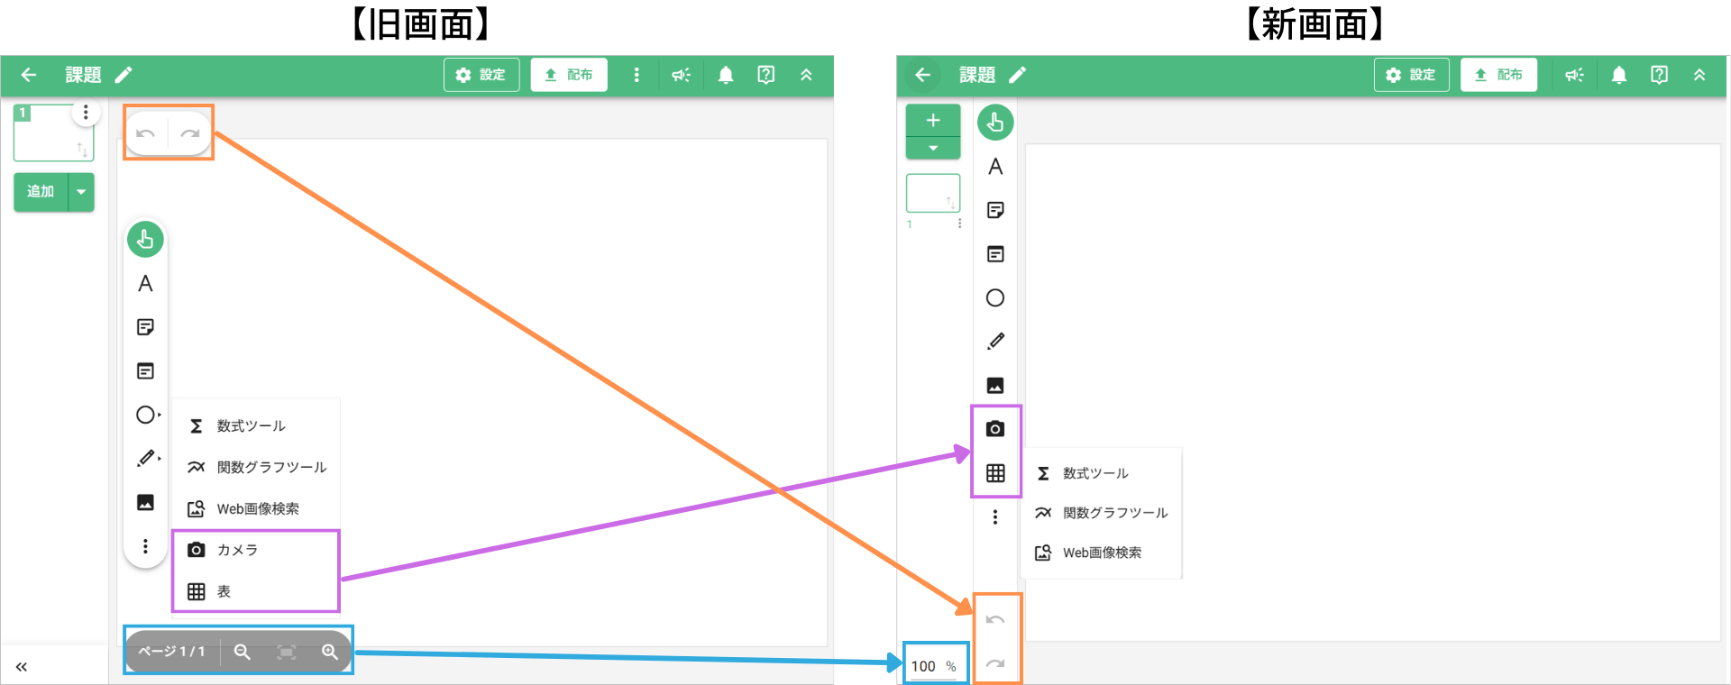
Task: Choose 関数グラフツール in the new screen menu
Action: [1114, 513]
